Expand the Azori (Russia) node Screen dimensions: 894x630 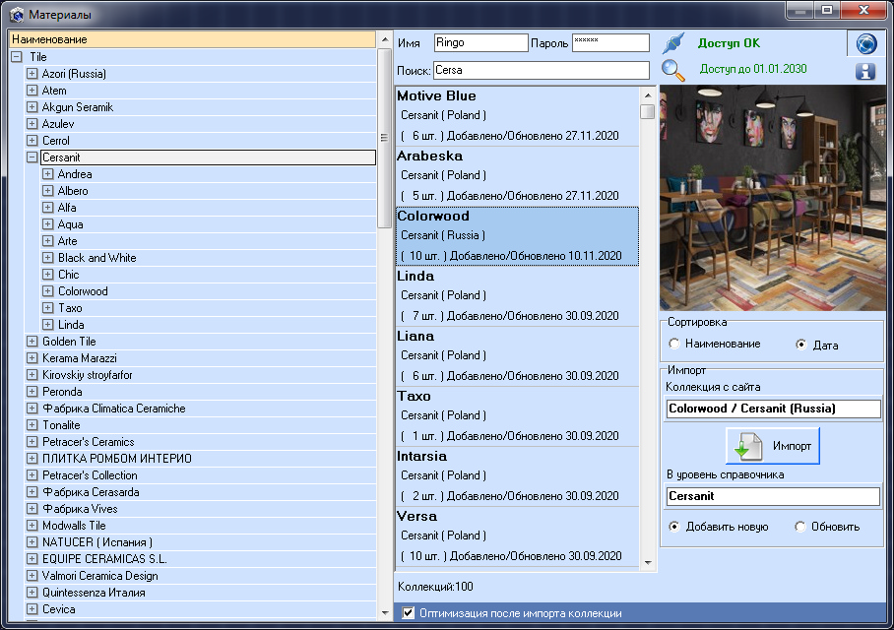click(x=32, y=74)
